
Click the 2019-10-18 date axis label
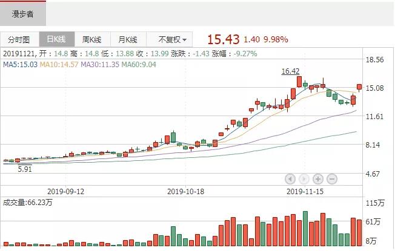tap(185, 191)
